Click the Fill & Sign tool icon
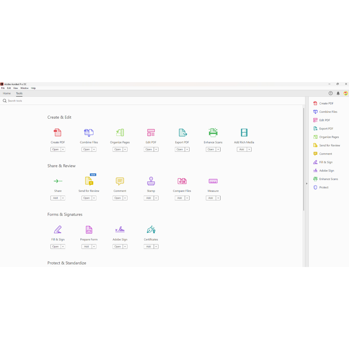The width and height of the screenshot is (349, 349). [x=58, y=229]
